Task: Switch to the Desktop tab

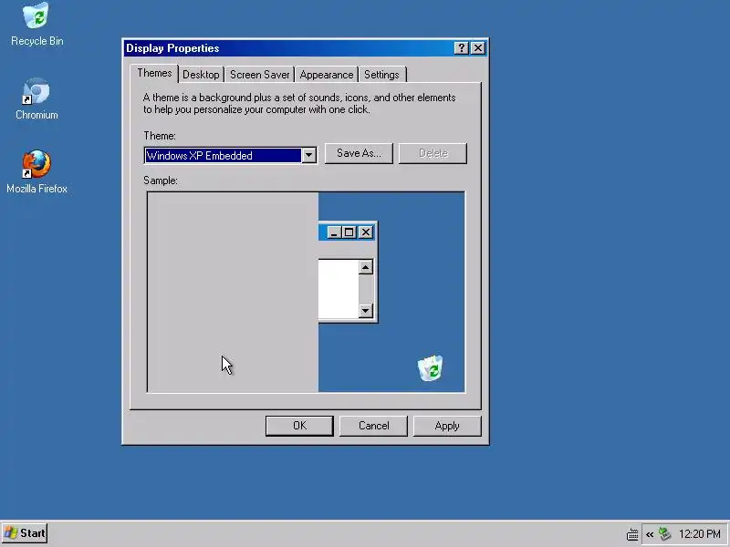Action: coord(201,75)
